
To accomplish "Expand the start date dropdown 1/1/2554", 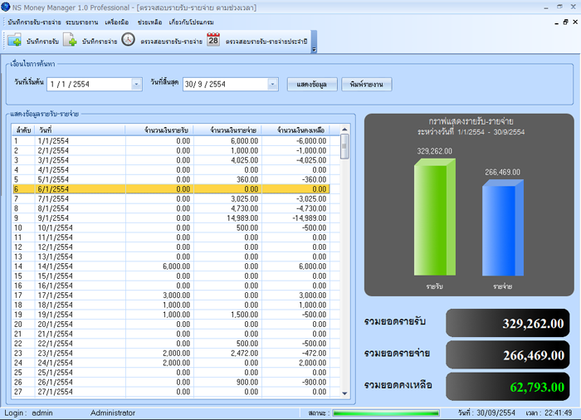I will (x=136, y=84).
